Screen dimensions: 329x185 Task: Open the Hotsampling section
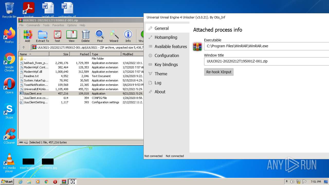tap(167, 37)
